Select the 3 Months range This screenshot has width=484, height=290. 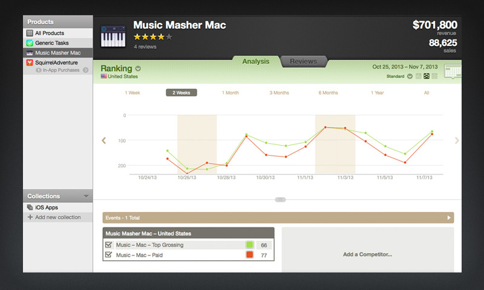280,93
